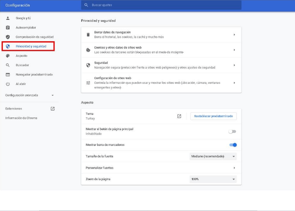
Task: Click the Tema Turkey row text
Action: point(90,116)
